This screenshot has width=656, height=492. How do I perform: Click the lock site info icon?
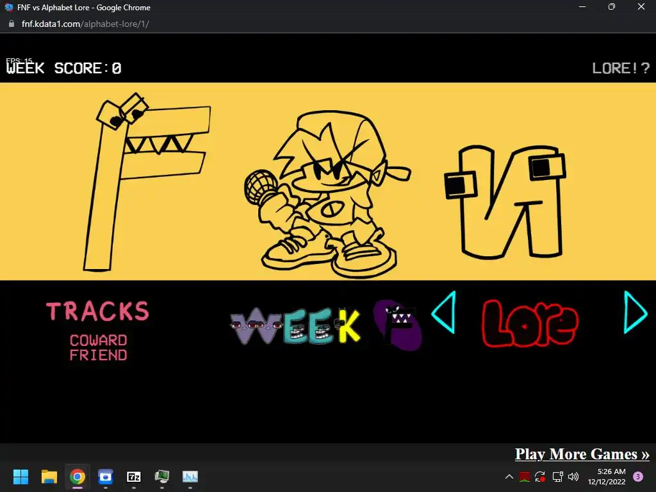tap(12, 24)
